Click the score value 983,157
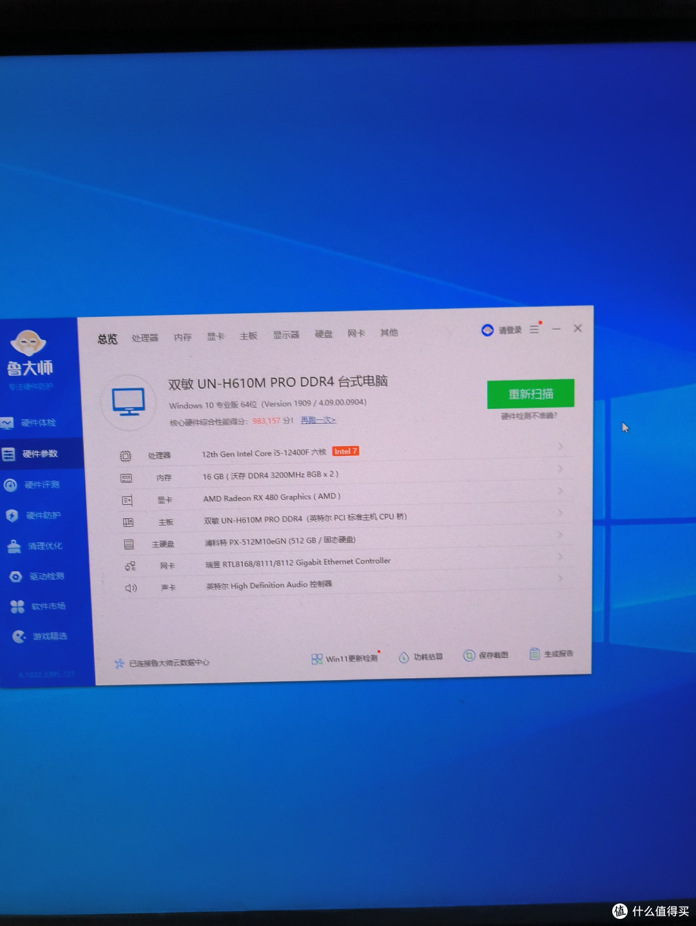This screenshot has width=696, height=926. 266,420
